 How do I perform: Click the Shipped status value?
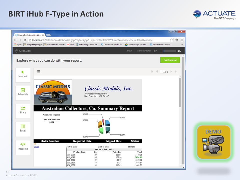(131, 147)
